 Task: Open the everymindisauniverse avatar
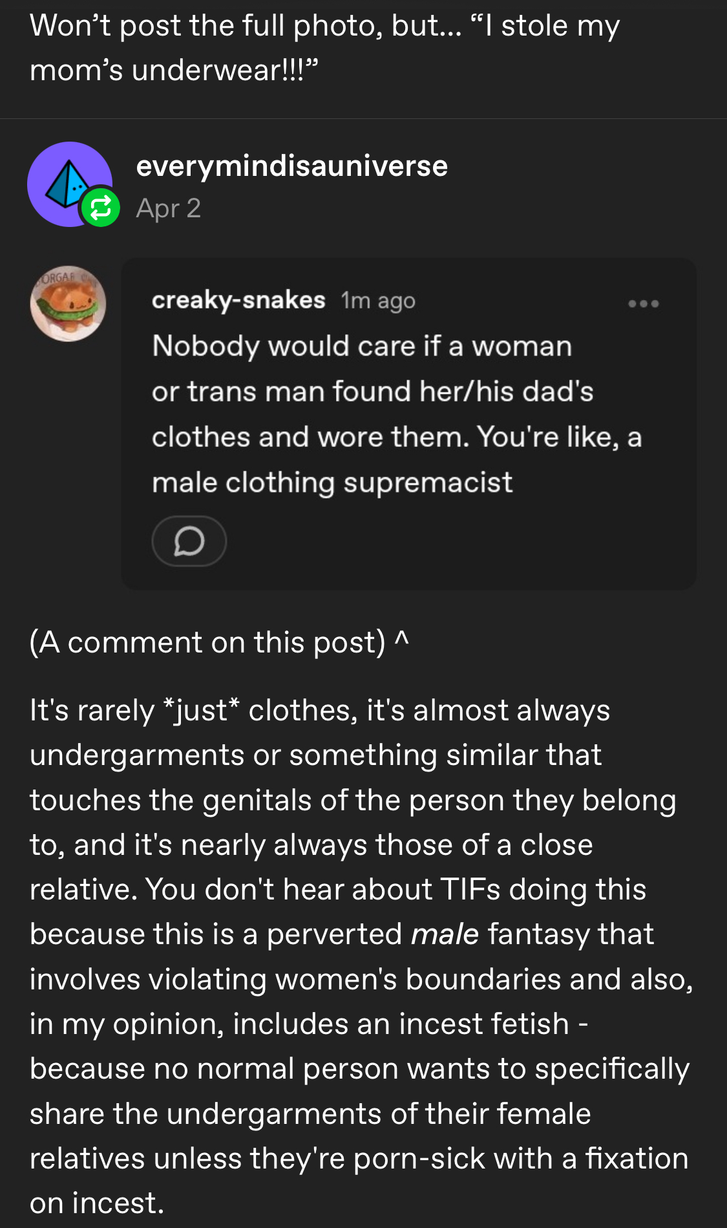(x=70, y=184)
